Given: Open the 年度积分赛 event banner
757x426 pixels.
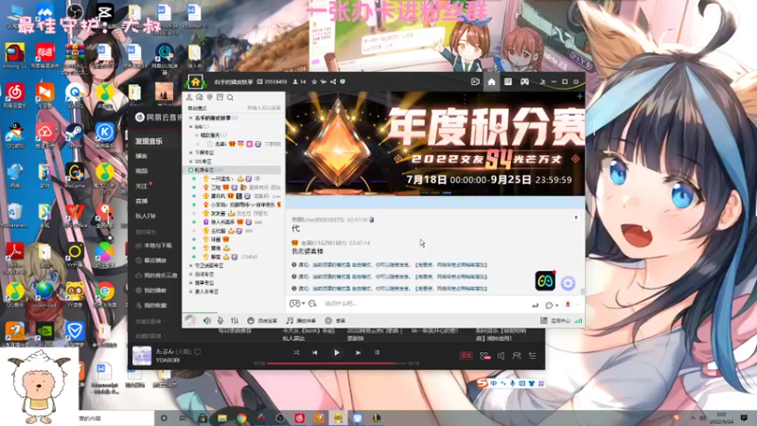Looking at the screenshot, I should coord(435,144).
